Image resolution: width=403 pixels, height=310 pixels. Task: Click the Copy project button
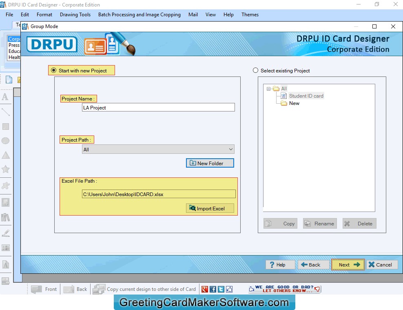(280, 224)
